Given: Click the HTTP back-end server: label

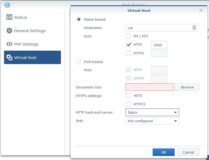Looking at the screenshot, I should (95, 112).
